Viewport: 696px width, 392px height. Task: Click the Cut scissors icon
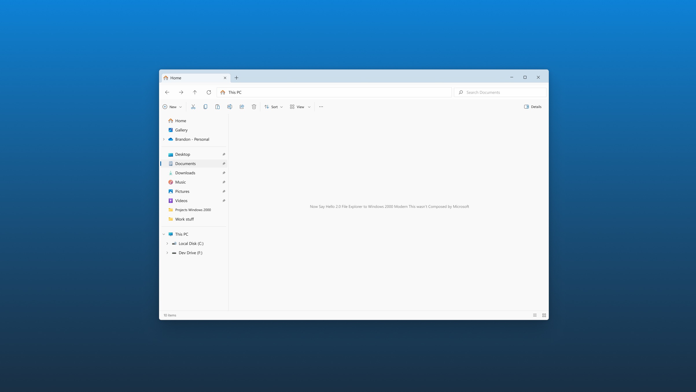pos(193,107)
